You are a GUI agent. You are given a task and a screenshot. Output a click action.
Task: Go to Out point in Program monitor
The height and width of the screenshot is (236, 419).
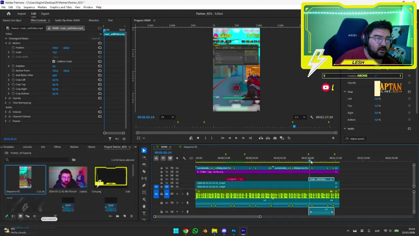point(250,138)
